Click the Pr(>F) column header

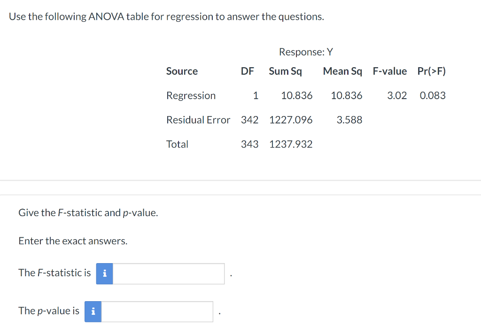(431, 71)
